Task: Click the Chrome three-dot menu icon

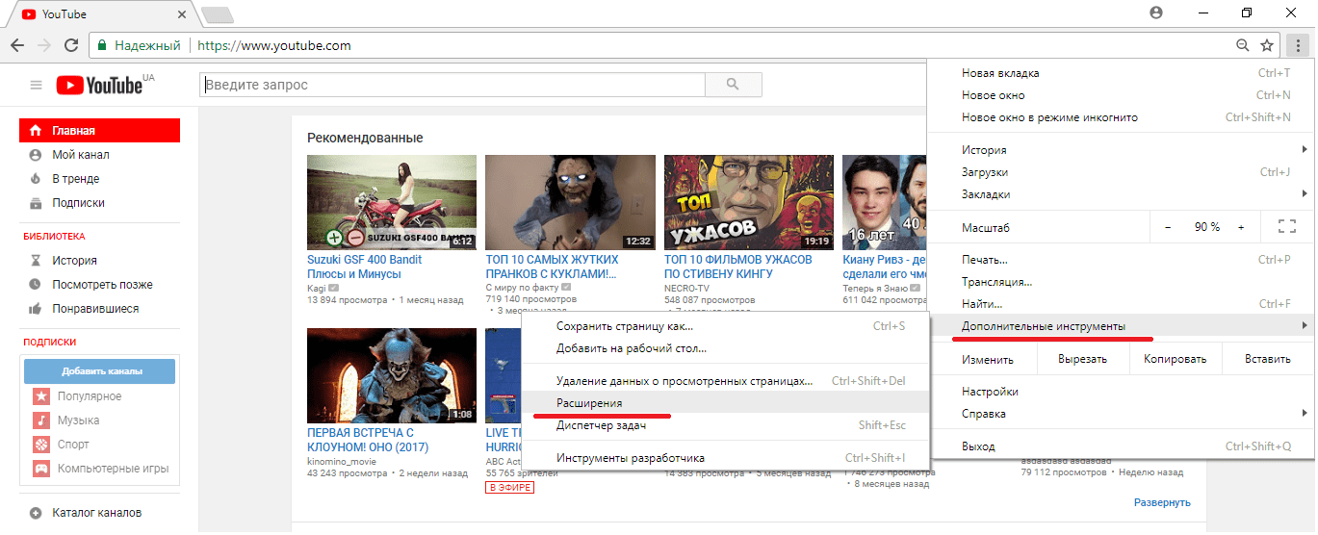Action: [1297, 45]
